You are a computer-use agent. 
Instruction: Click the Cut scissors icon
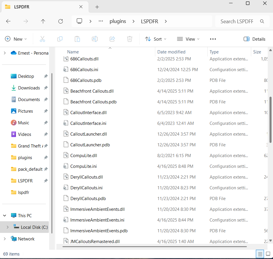42,39
